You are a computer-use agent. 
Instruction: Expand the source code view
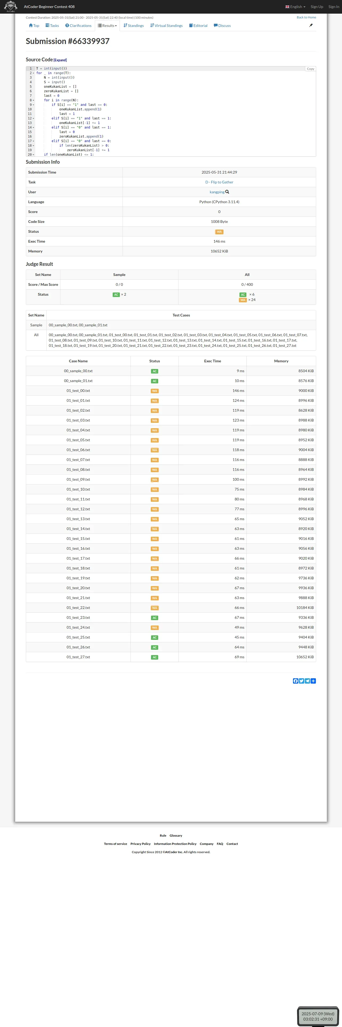(60, 60)
